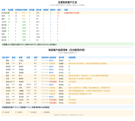Click the 城市 column header
The width and height of the screenshot is (135, 121).
pos(36,58)
